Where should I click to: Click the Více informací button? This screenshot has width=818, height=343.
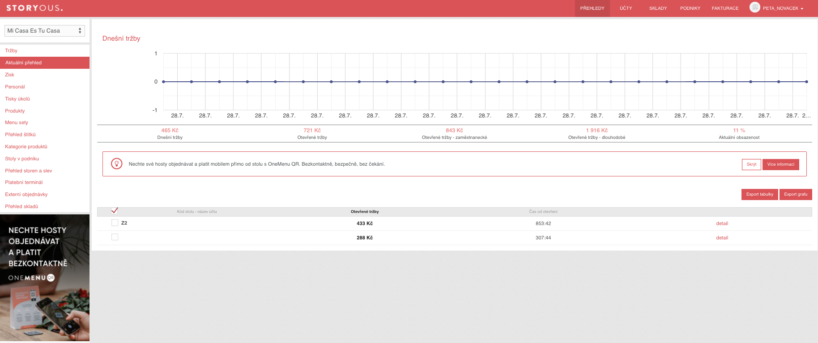781,164
